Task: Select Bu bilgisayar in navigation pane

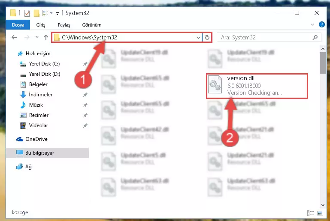Action: coord(48,153)
